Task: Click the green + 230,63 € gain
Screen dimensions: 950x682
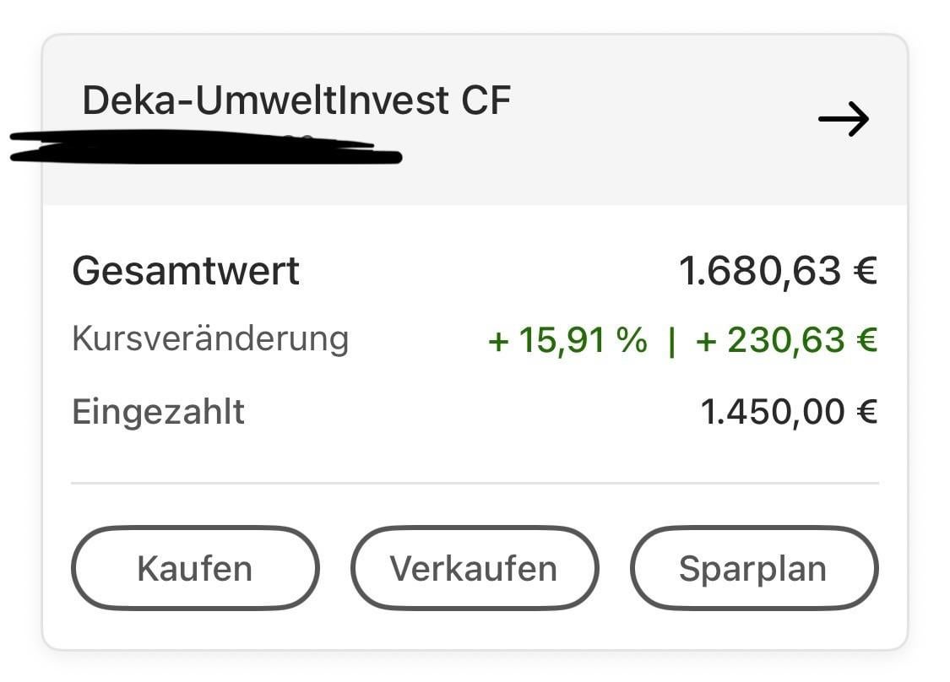Action: [786, 340]
